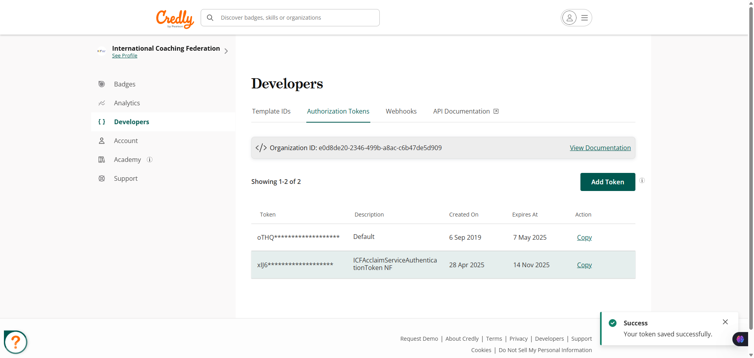Select the Authorization Tokens tab
This screenshot has width=754, height=358.
(x=338, y=111)
